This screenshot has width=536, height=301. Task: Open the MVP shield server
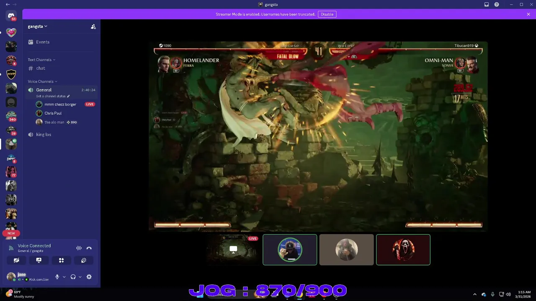point(11,75)
